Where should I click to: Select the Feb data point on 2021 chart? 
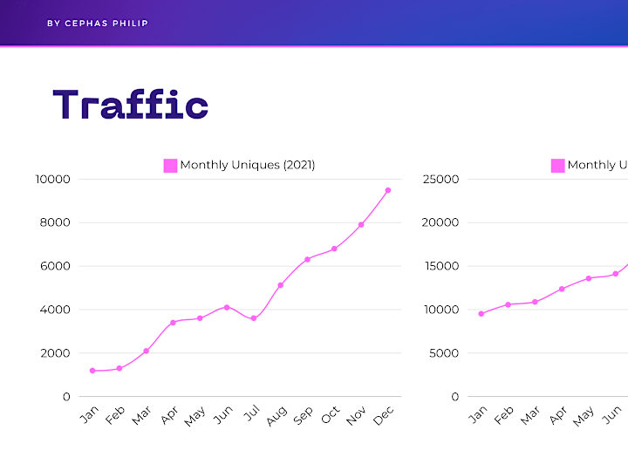pyautogui.click(x=119, y=368)
